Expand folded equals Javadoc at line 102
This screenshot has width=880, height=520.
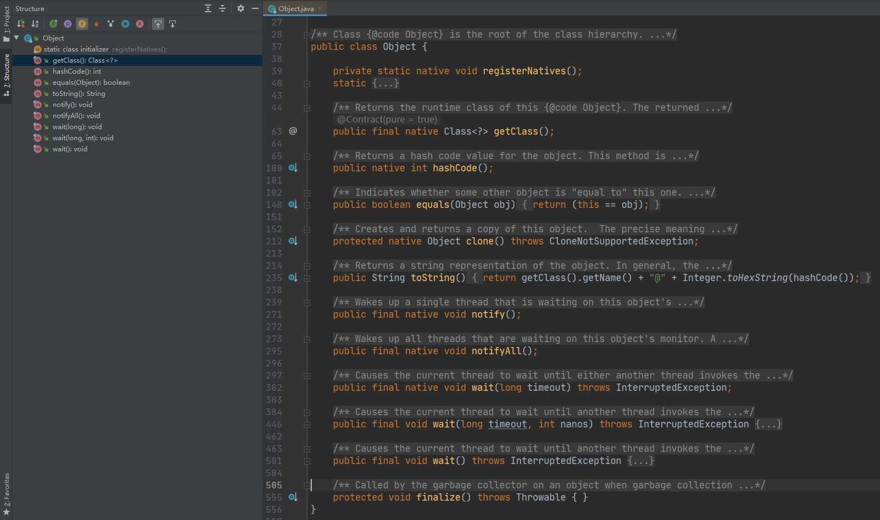coord(307,193)
